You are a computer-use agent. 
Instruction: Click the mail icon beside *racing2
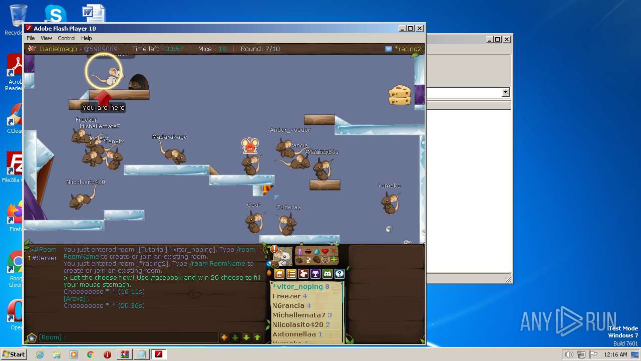(388, 49)
